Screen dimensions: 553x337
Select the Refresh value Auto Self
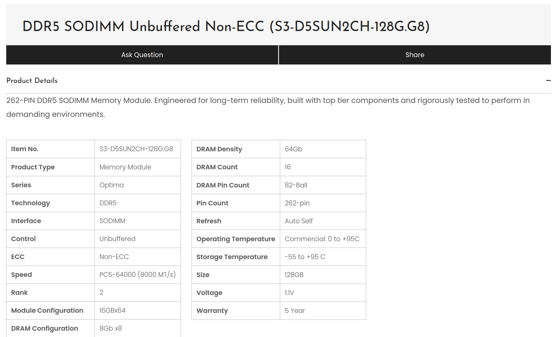pyautogui.click(x=299, y=221)
